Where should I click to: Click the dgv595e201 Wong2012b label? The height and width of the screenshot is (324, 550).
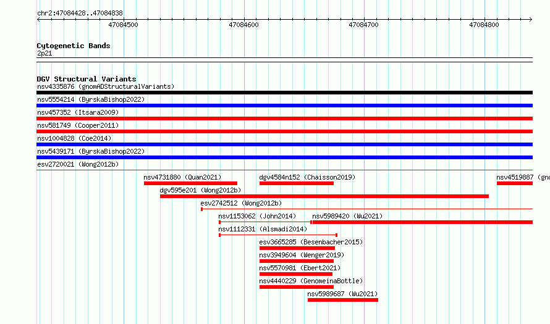click(200, 190)
